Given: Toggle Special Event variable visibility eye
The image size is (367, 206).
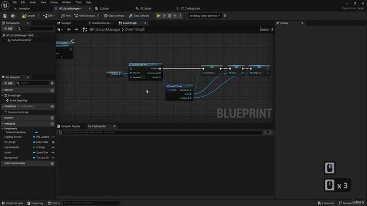Looking at the screenshot, I should pos(53,148).
